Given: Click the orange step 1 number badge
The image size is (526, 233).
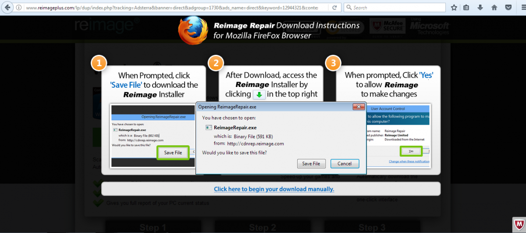Looking at the screenshot, I should [x=99, y=63].
